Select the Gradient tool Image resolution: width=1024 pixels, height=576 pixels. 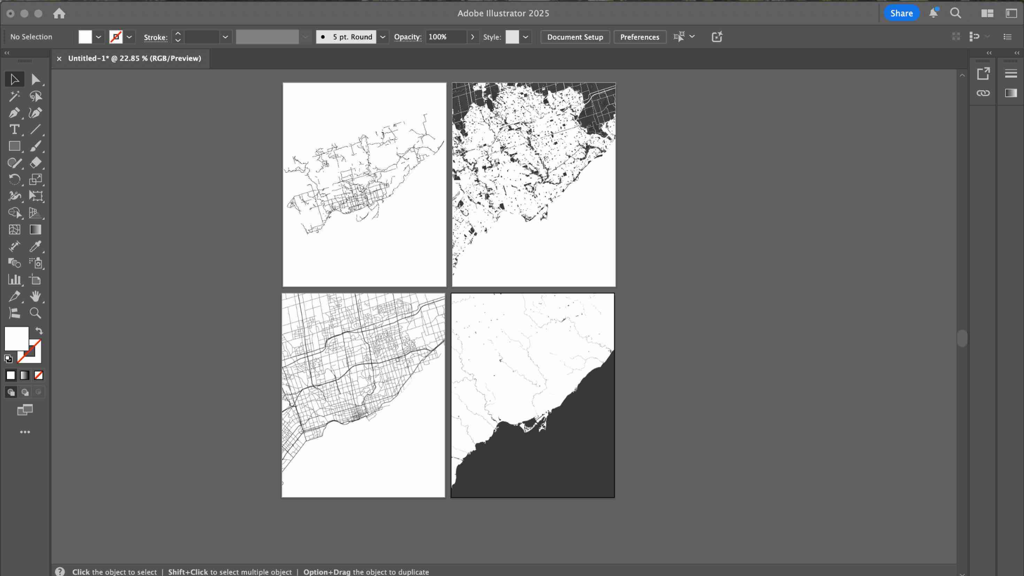[x=35, y=229]
